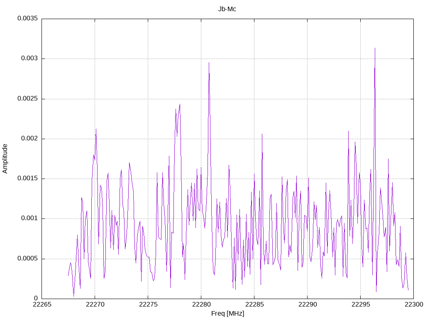
Task: Click y-axis tick label 0.0015
Action: tap(28, 179)
